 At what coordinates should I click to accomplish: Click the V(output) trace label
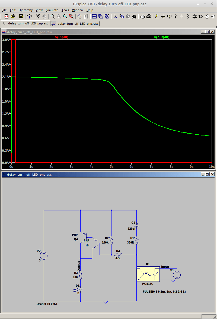[162, 37]
